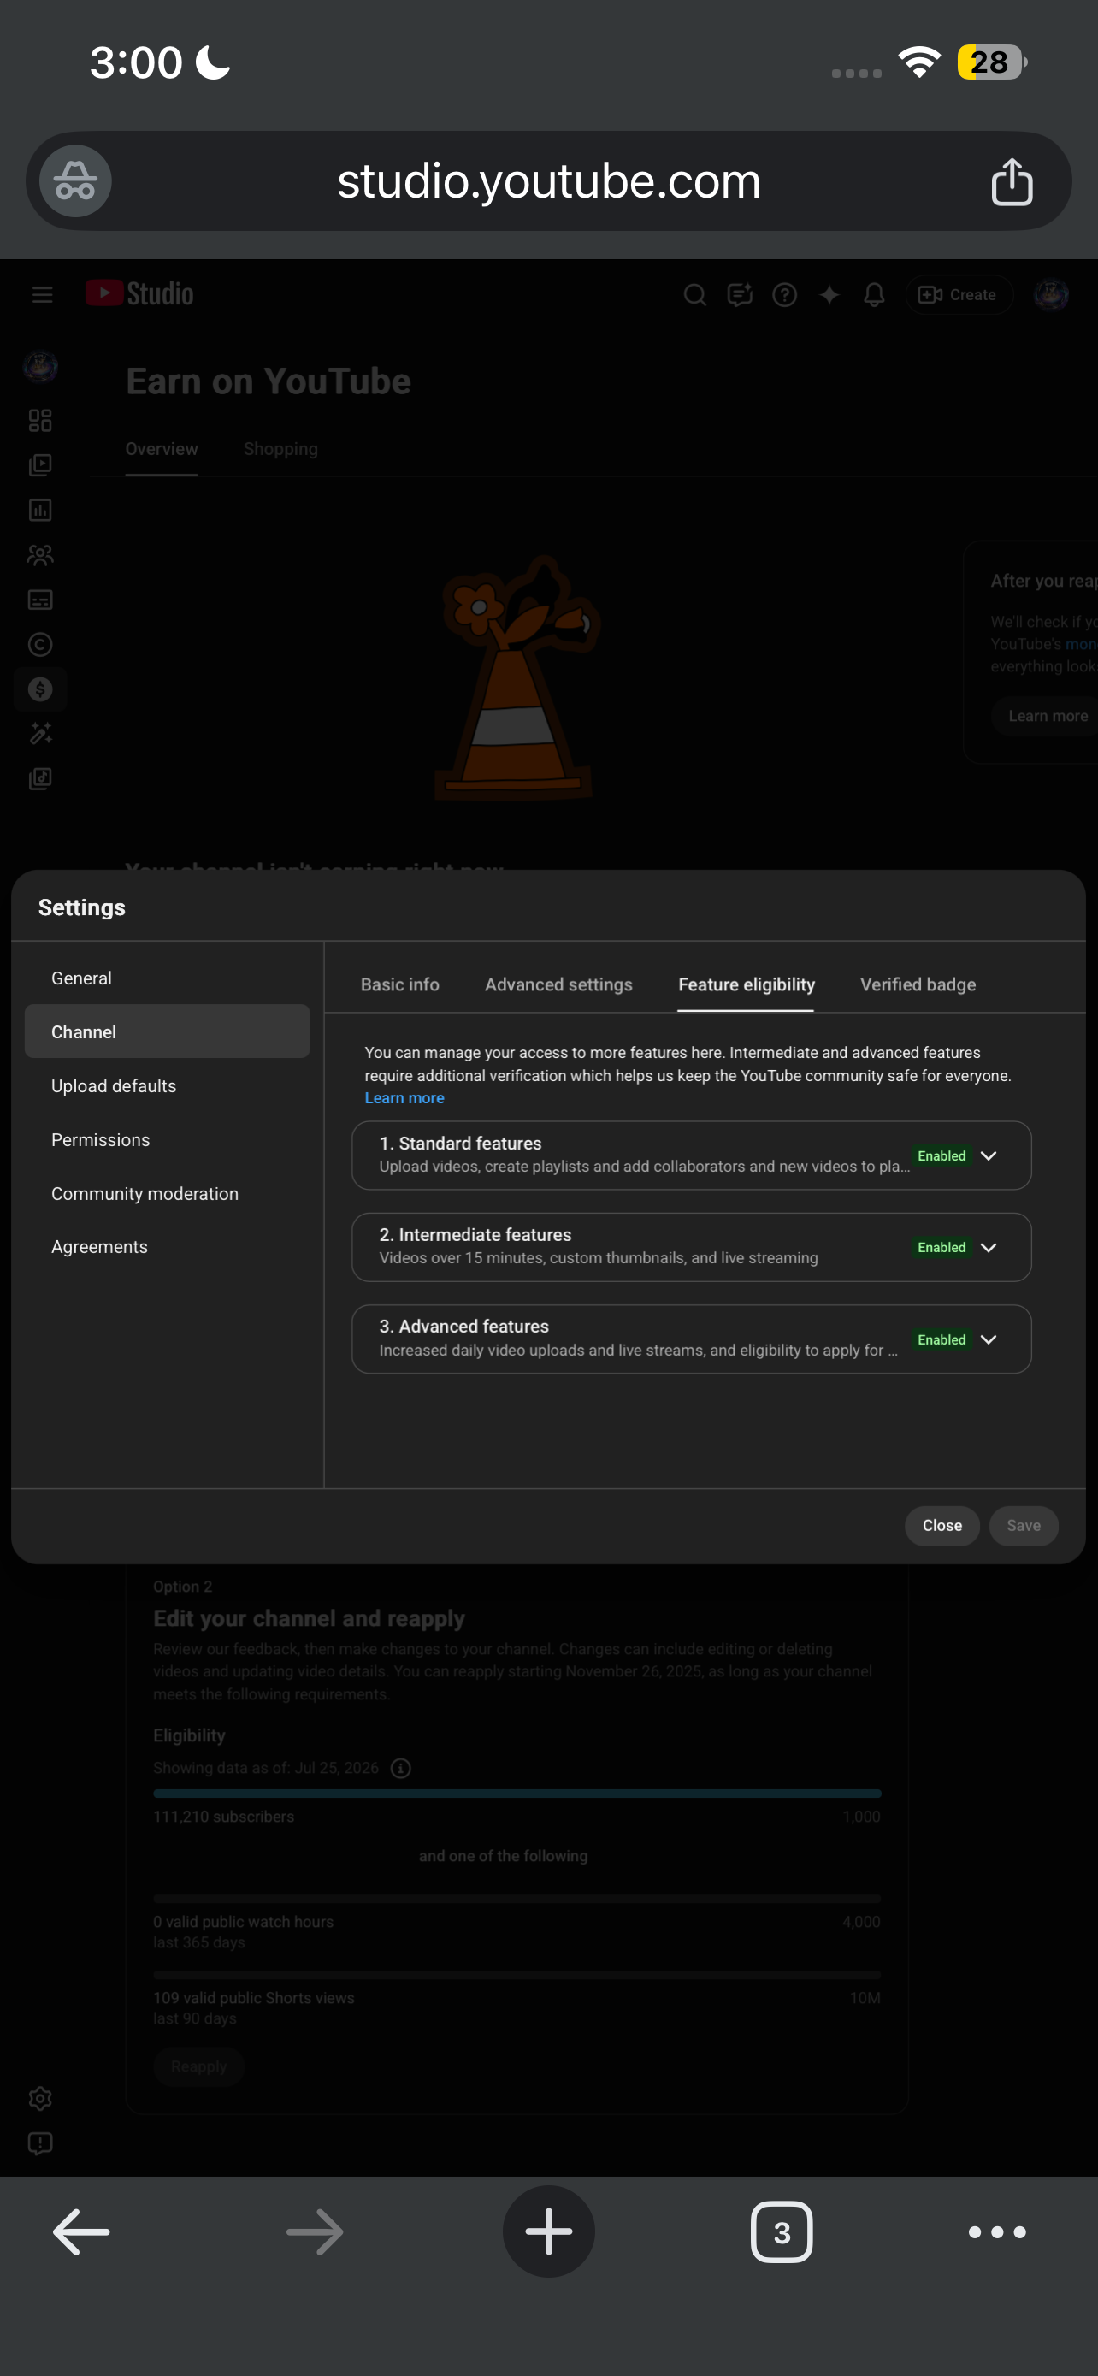Image resolution: width=1098 pixels, height=2376 pixels.
Task: Close the Settings dialog with Close button
Action: [x=942, y=1526]
